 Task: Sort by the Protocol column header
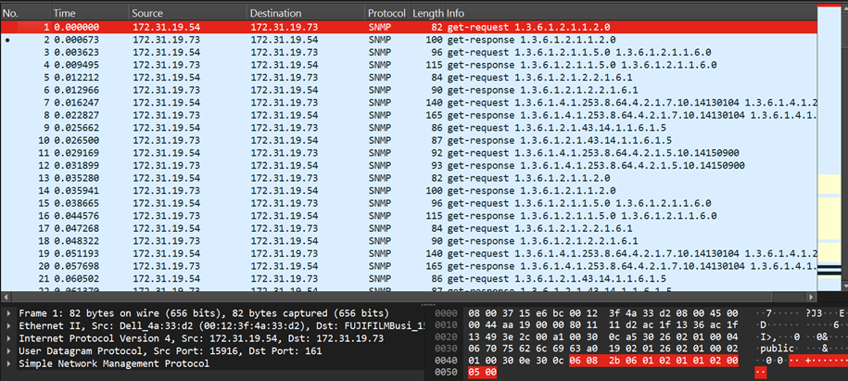click(x=386, y=14)
